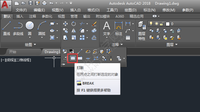Open the Rectangle tool dropdown arrow
This screenshot has height=112, width=200.
pyautogui.click(x=57, y=24)
